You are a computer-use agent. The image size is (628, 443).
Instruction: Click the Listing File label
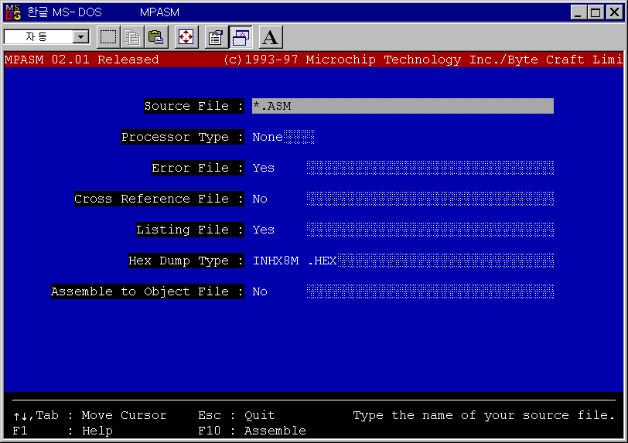190,230
